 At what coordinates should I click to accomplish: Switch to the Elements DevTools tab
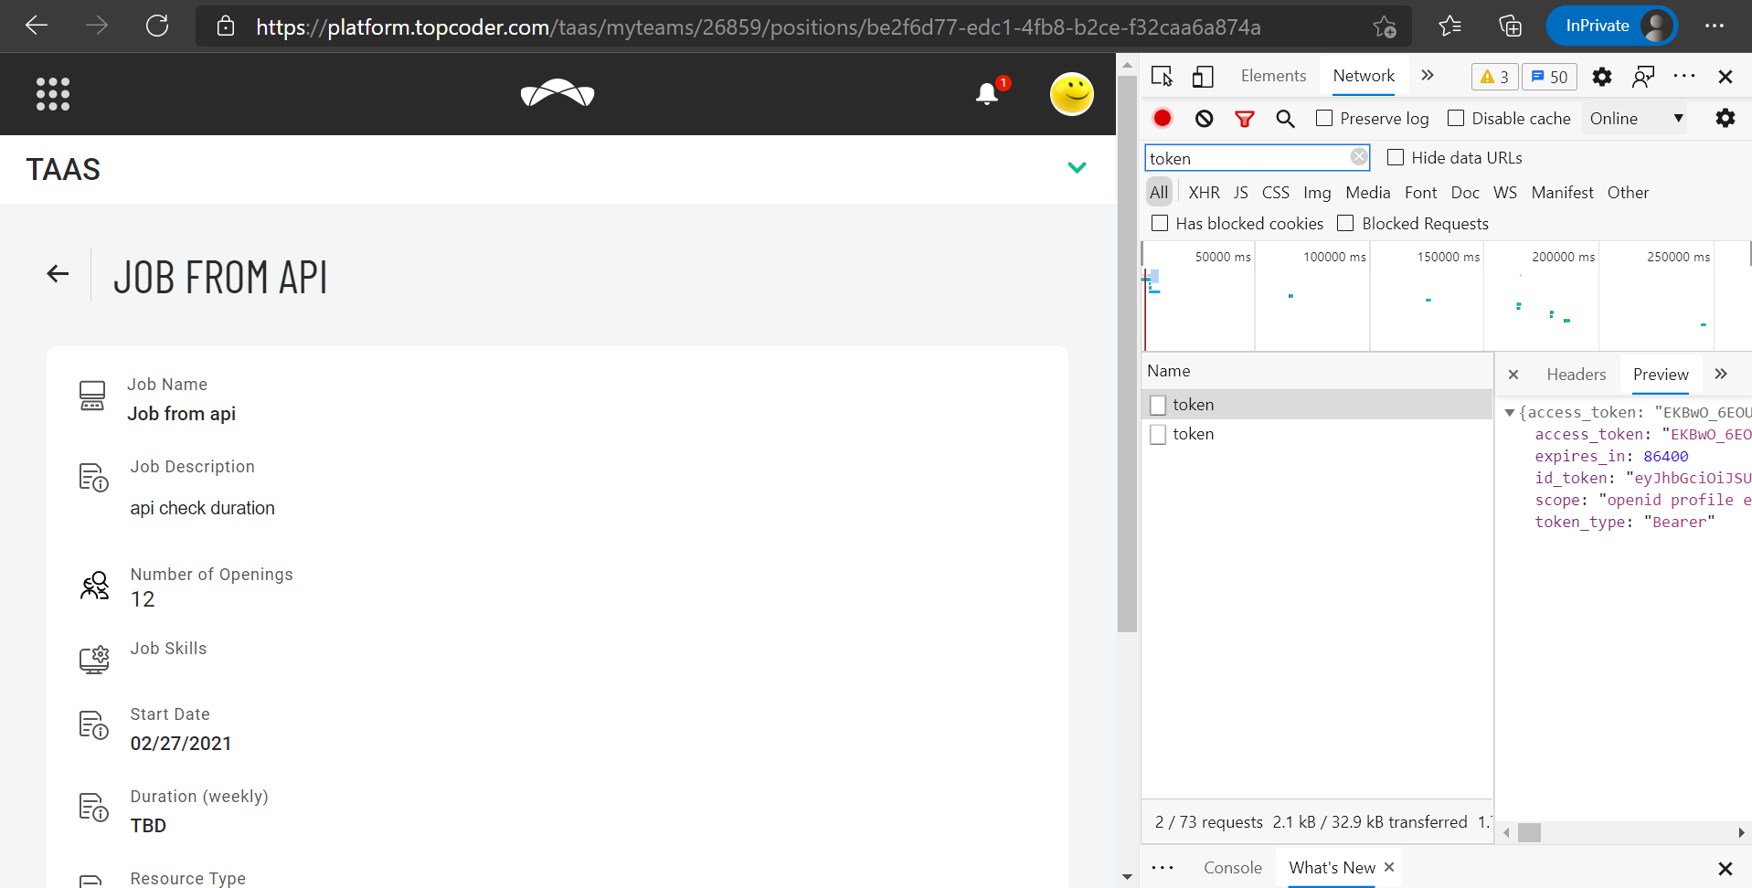[x=1273, y=76]
